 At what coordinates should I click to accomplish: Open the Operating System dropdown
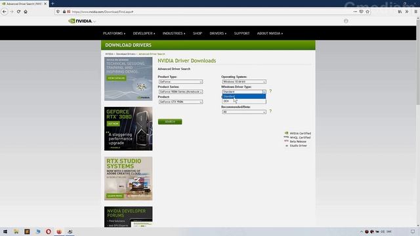pos(244,81)
